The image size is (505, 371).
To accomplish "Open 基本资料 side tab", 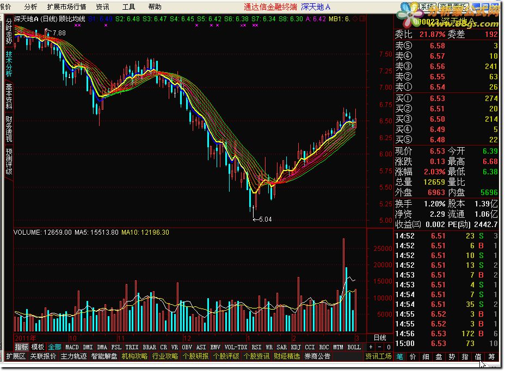I will (9, 96).
